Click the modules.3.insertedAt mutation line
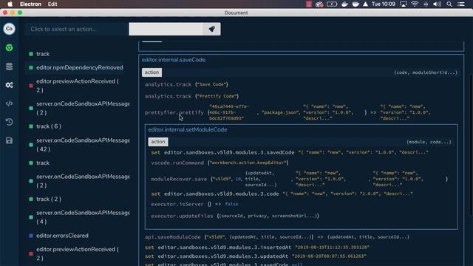 257,248
